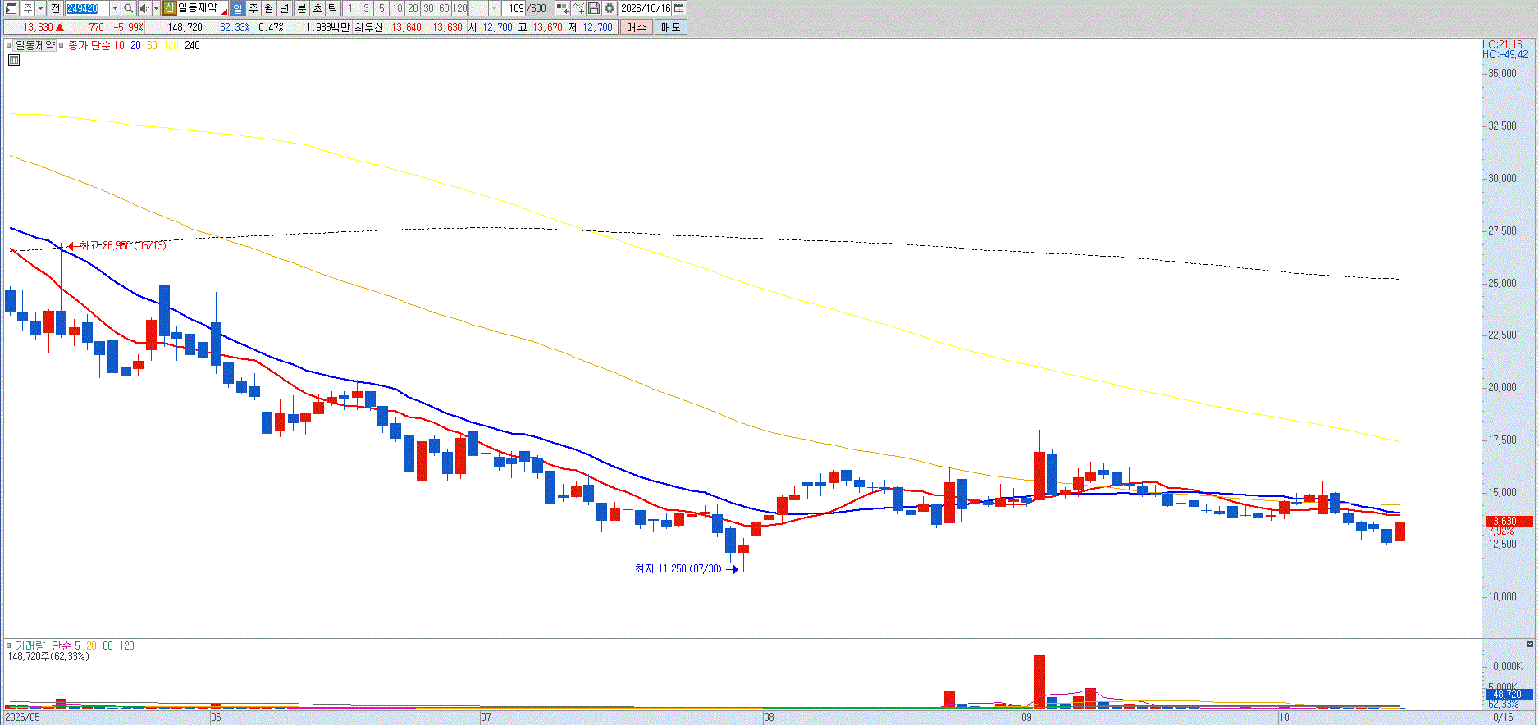
Task: Click the 일동제약 chart legend label
Action: tap(35, 46)
